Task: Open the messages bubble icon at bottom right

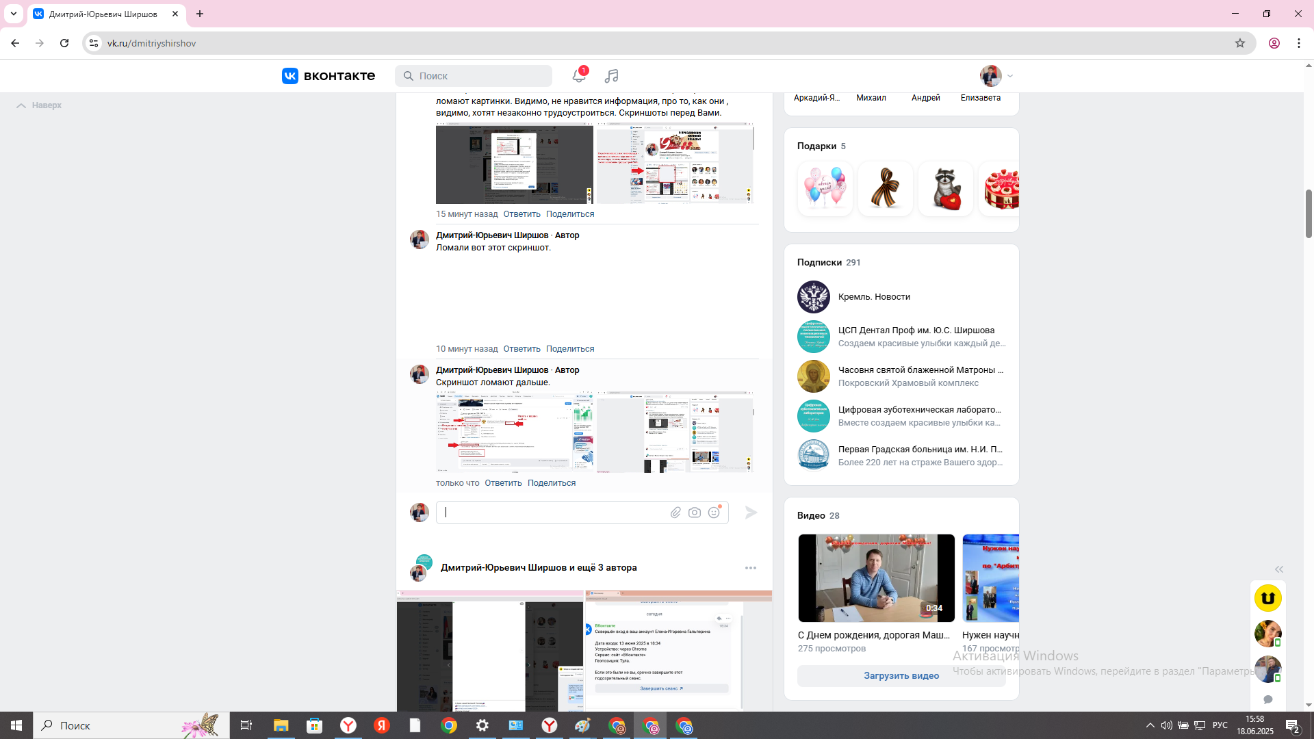Action: pyautogui.click(x=1268, y=699)
